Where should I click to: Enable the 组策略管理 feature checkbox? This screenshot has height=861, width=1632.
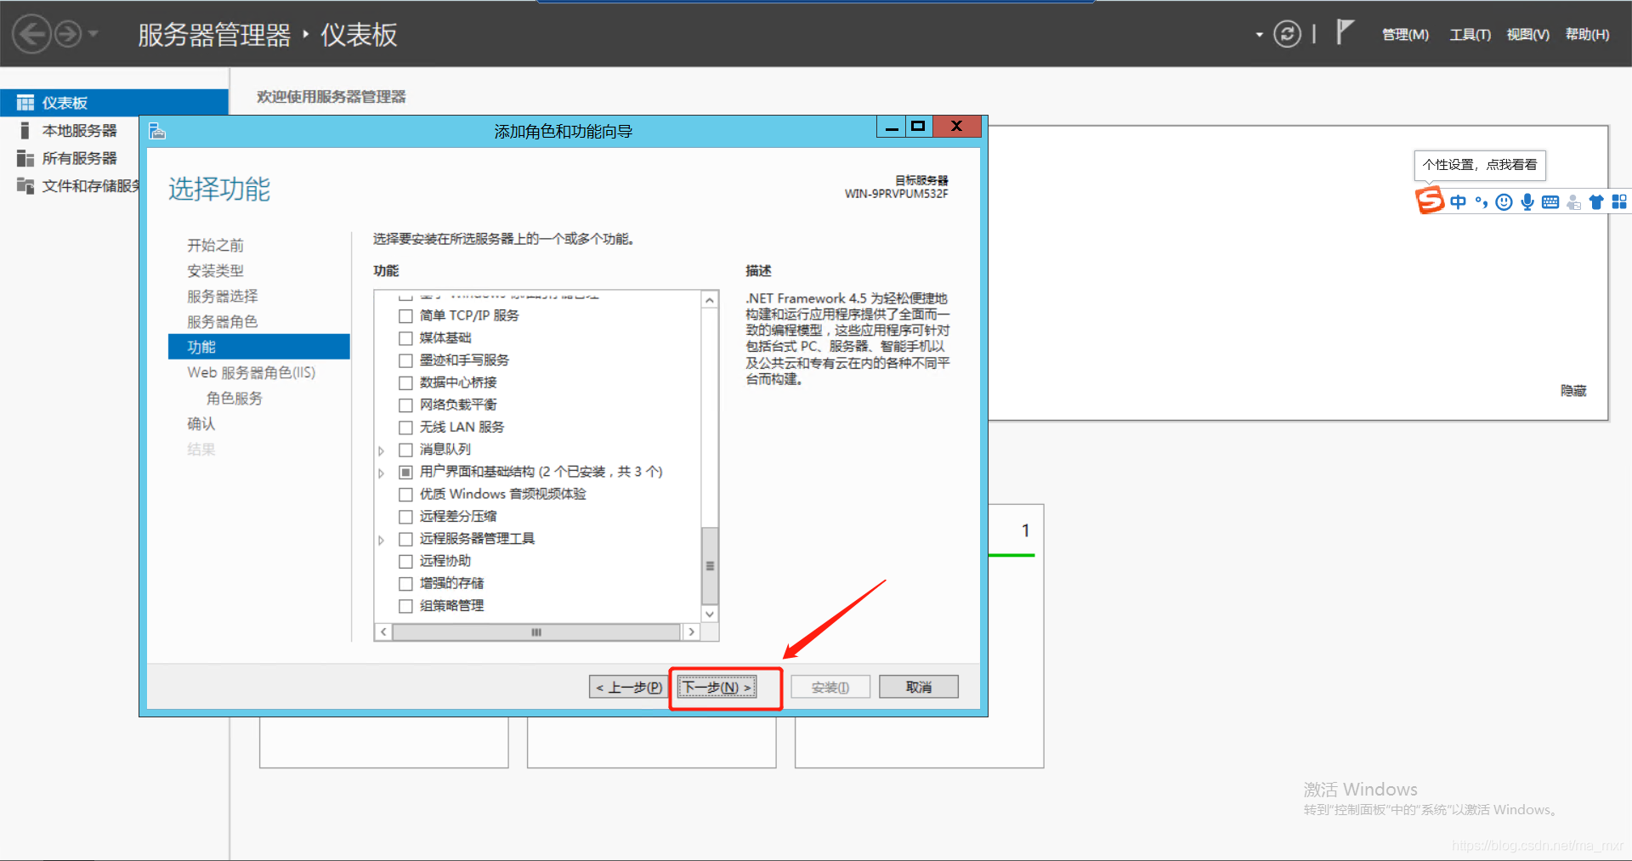pos(405,606)
